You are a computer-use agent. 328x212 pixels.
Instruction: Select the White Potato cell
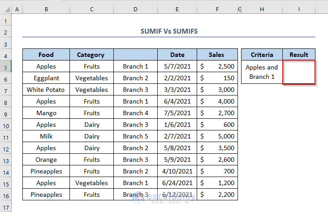[46, 90]
